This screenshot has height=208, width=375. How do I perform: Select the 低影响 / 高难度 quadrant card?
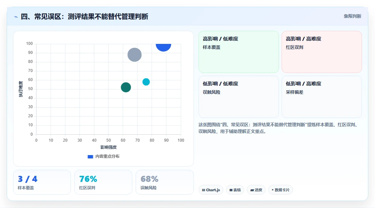[x=322, y=97]
